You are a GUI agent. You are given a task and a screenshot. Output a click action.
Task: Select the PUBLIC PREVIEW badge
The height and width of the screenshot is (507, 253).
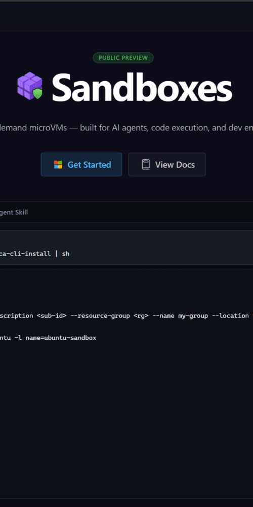point(123,58)
